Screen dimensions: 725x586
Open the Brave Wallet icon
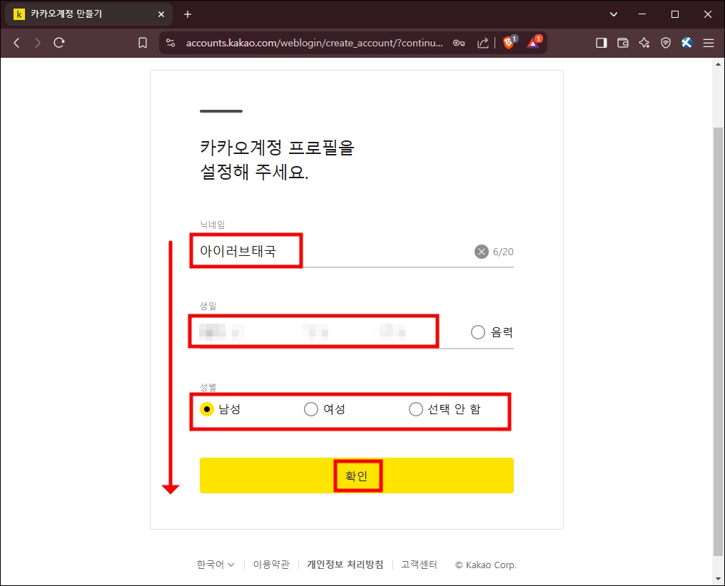tap(623, 43)
